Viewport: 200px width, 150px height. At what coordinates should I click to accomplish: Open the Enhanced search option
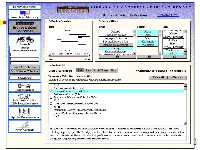pos(25,78)
